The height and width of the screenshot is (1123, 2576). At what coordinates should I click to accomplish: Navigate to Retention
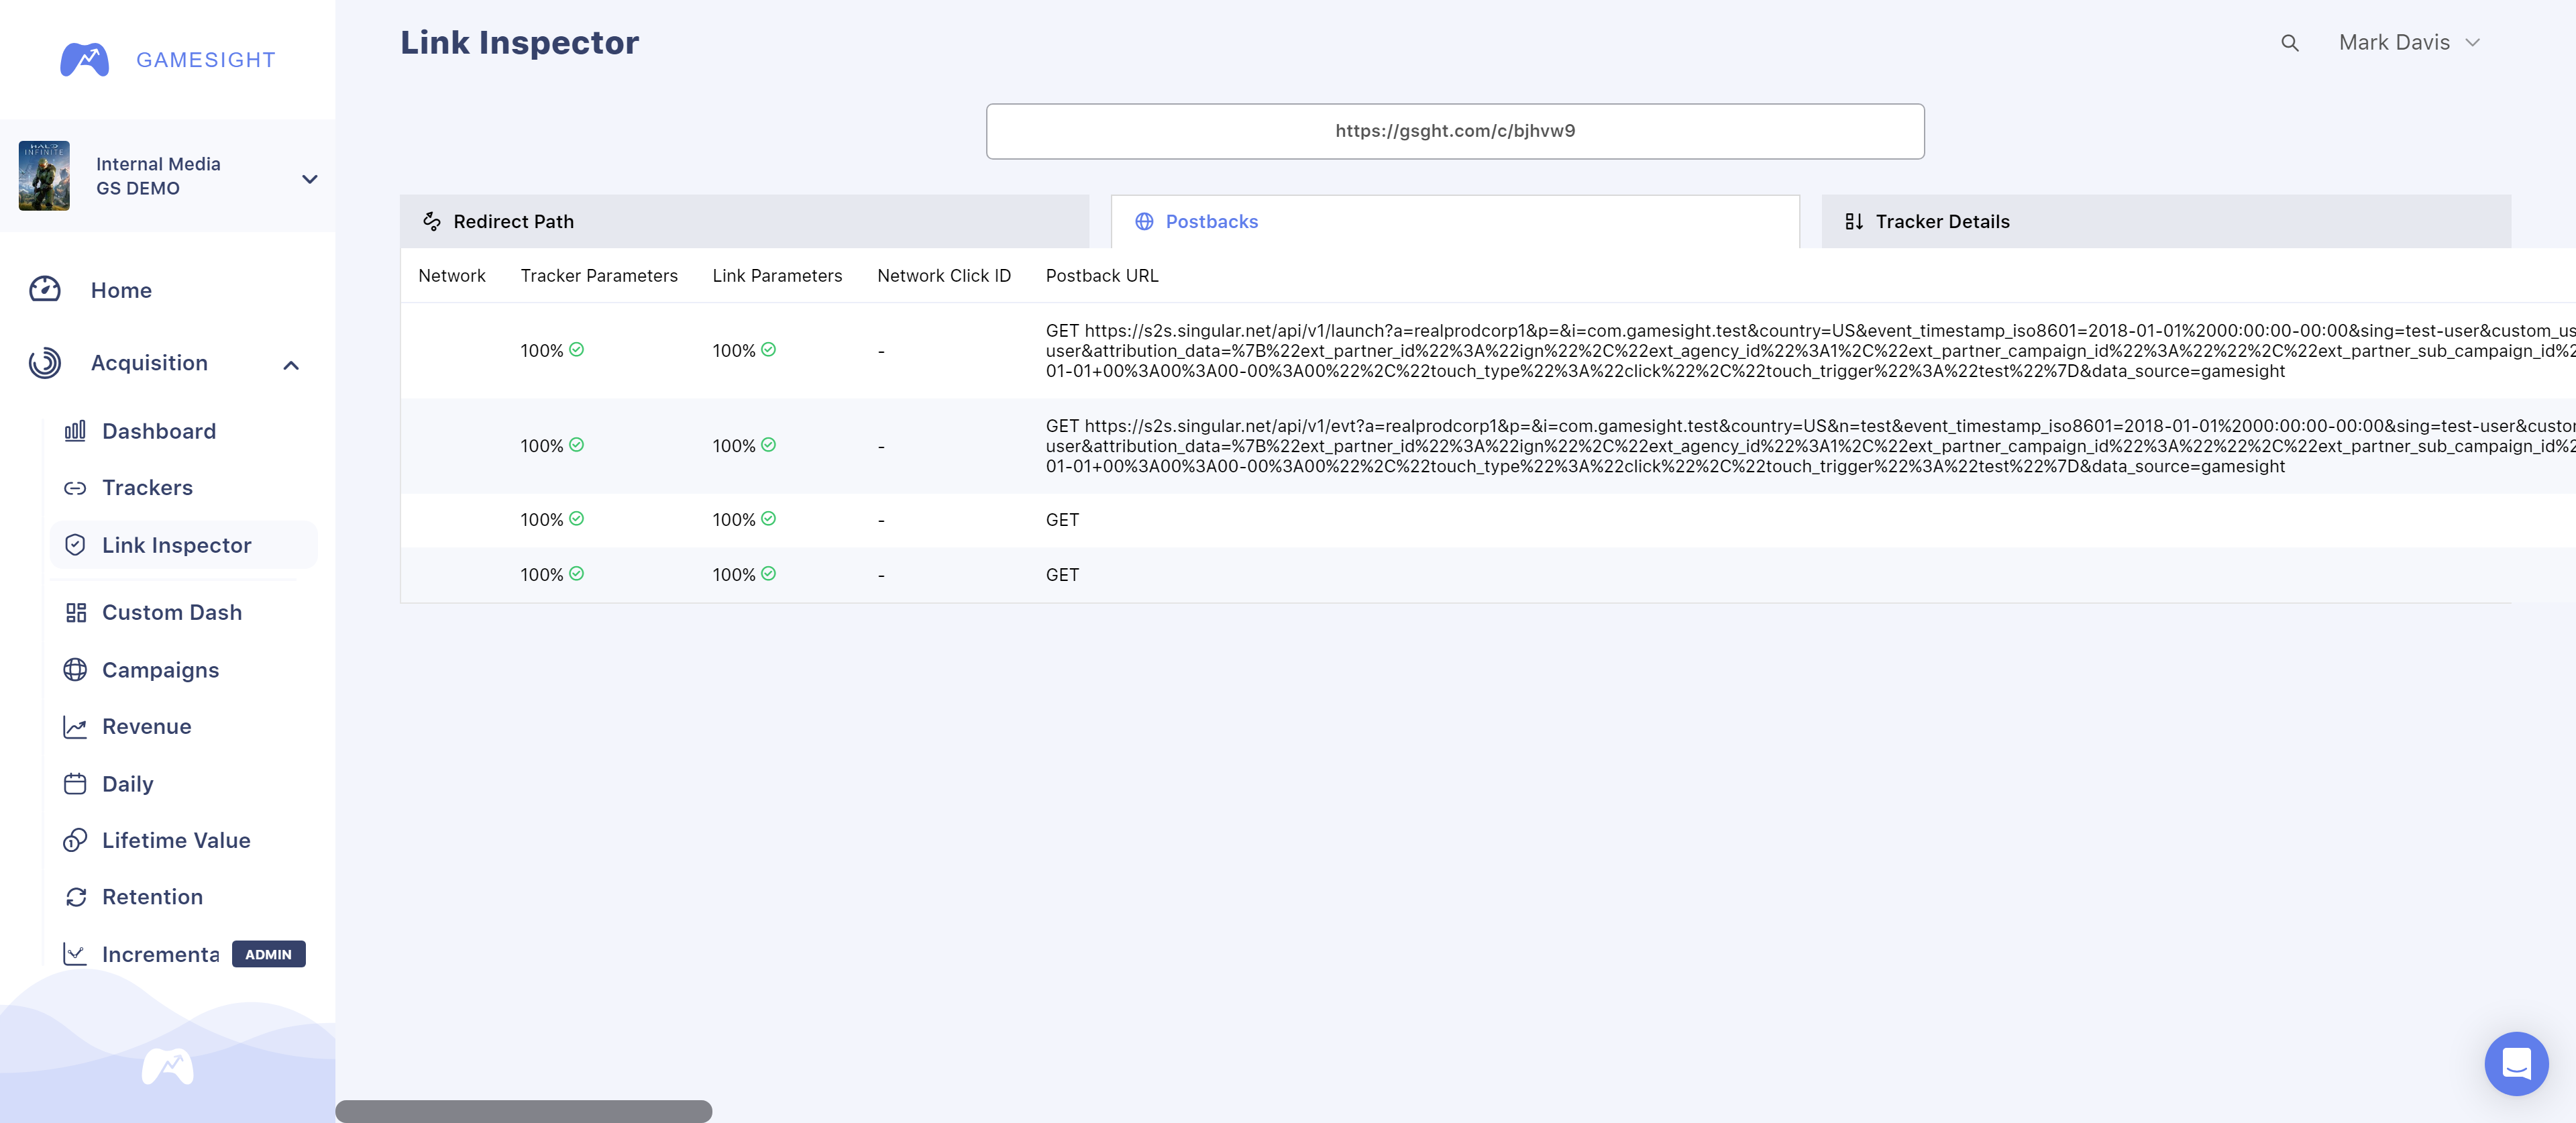point(153,897)
